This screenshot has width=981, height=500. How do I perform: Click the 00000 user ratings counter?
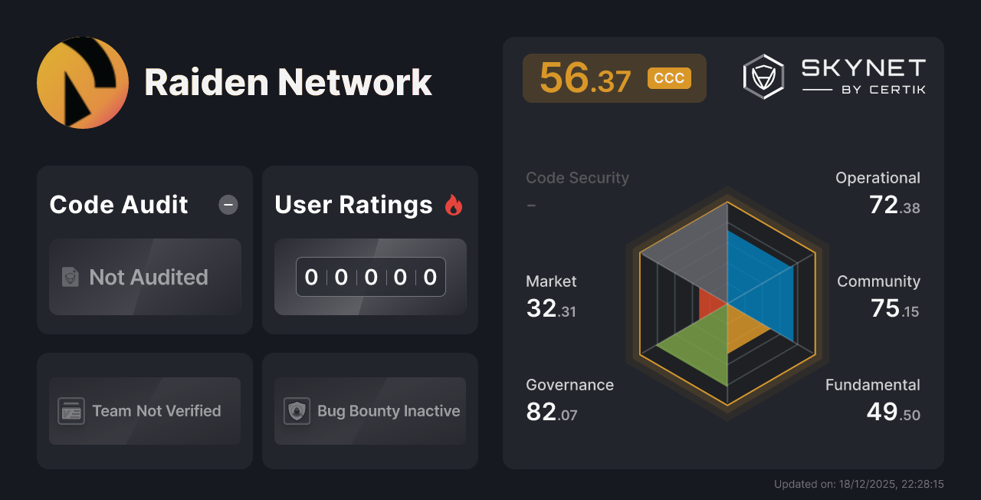(370, 277)
